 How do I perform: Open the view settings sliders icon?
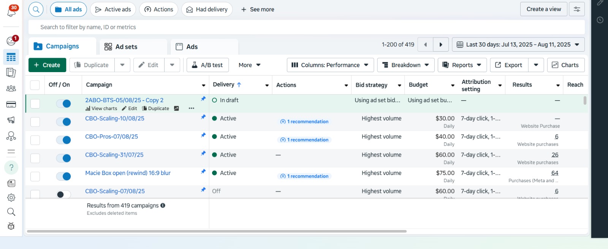tap(577, 9)
